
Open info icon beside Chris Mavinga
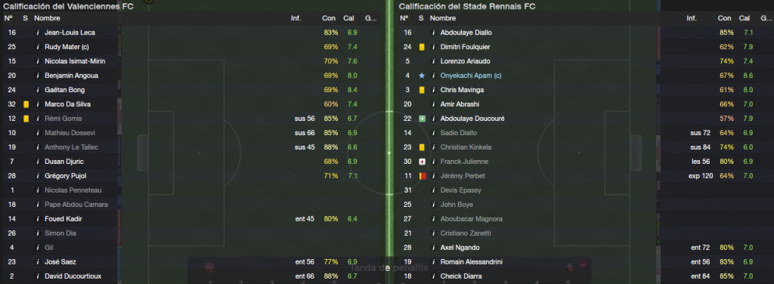433,90
